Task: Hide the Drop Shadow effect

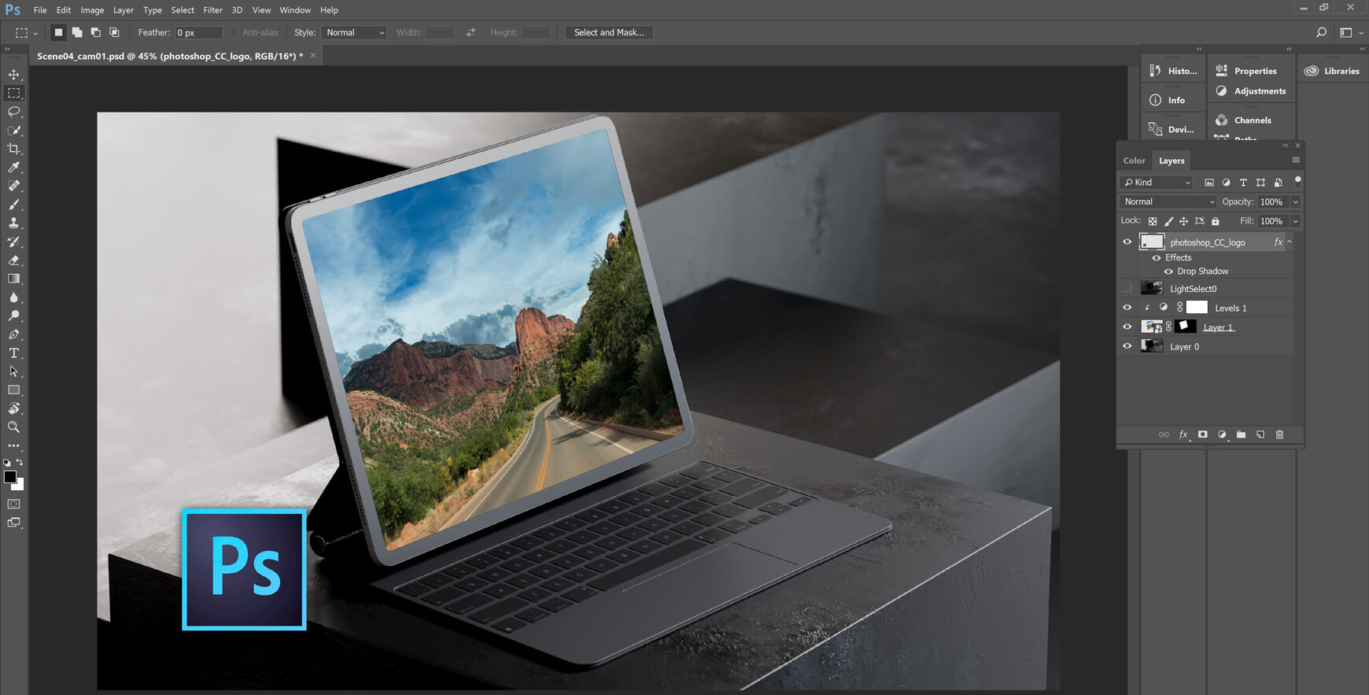Action: pos(1168,272)
